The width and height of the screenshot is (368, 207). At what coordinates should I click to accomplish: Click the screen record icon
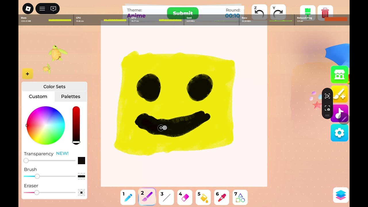pyautogui.click(x=327, y=96)
